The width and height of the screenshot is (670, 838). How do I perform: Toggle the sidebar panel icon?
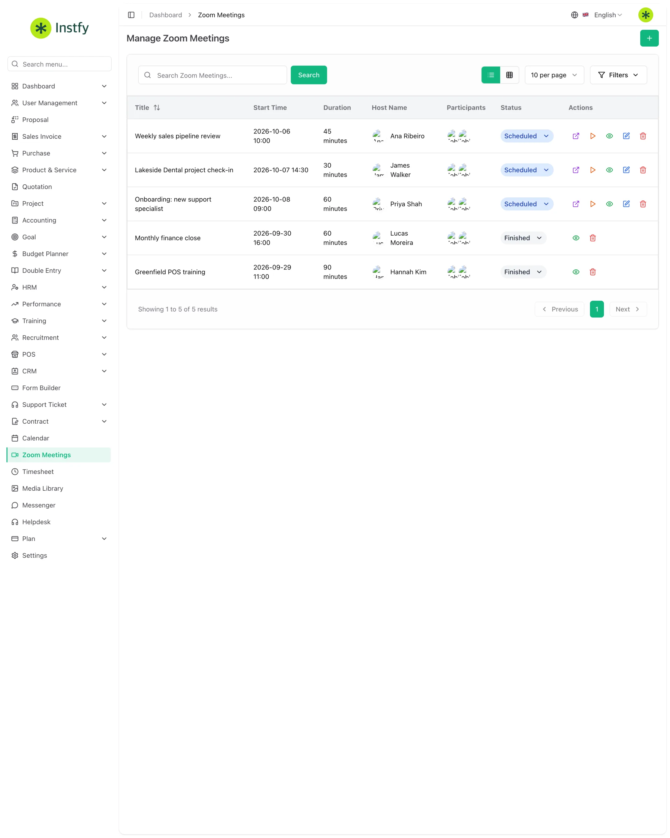(131, 15)
